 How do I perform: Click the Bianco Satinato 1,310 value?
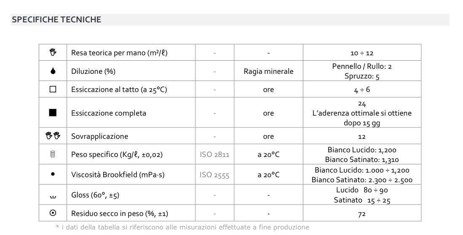[362, 159]
